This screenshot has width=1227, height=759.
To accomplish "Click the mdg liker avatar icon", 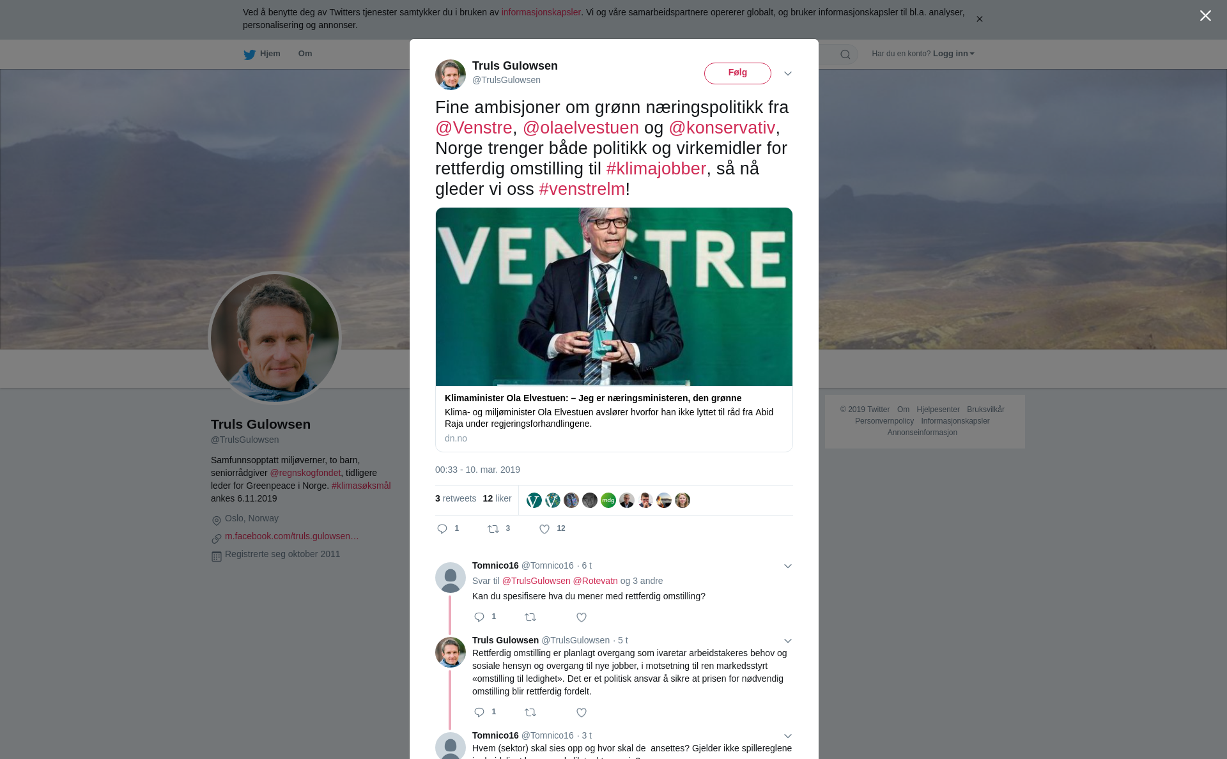I will point(608,500).
